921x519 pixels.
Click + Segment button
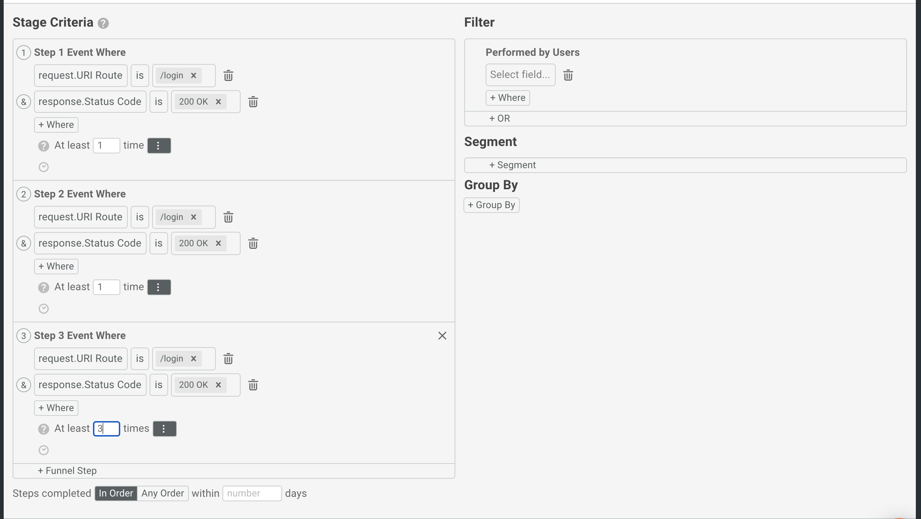512,165
